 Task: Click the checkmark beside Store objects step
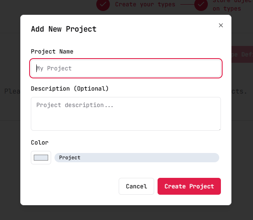pyautogui.click(x=201, y=4)
